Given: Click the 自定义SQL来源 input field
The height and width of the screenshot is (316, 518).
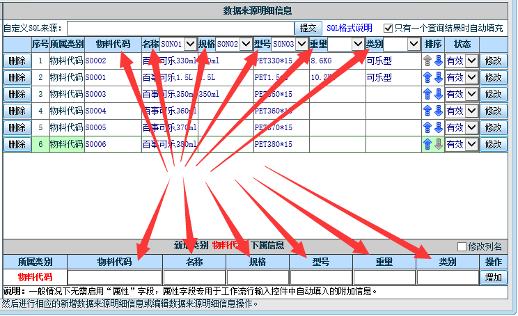Looking at the screenshot, I should 180,29.
